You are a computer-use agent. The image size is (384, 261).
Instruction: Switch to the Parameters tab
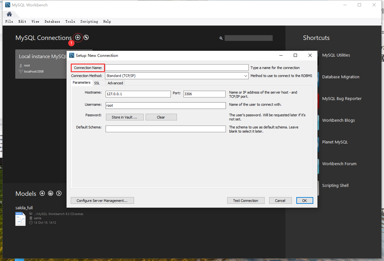[x=82, y=82]
